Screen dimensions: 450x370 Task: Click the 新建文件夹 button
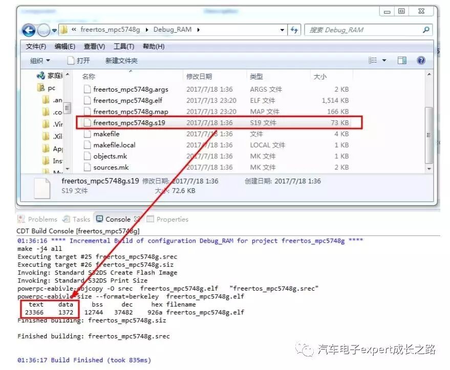pyautogui.click(x=121, y=60)
